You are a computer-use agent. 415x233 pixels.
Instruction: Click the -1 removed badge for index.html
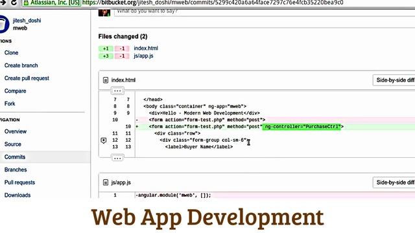[x=122, y=49]
